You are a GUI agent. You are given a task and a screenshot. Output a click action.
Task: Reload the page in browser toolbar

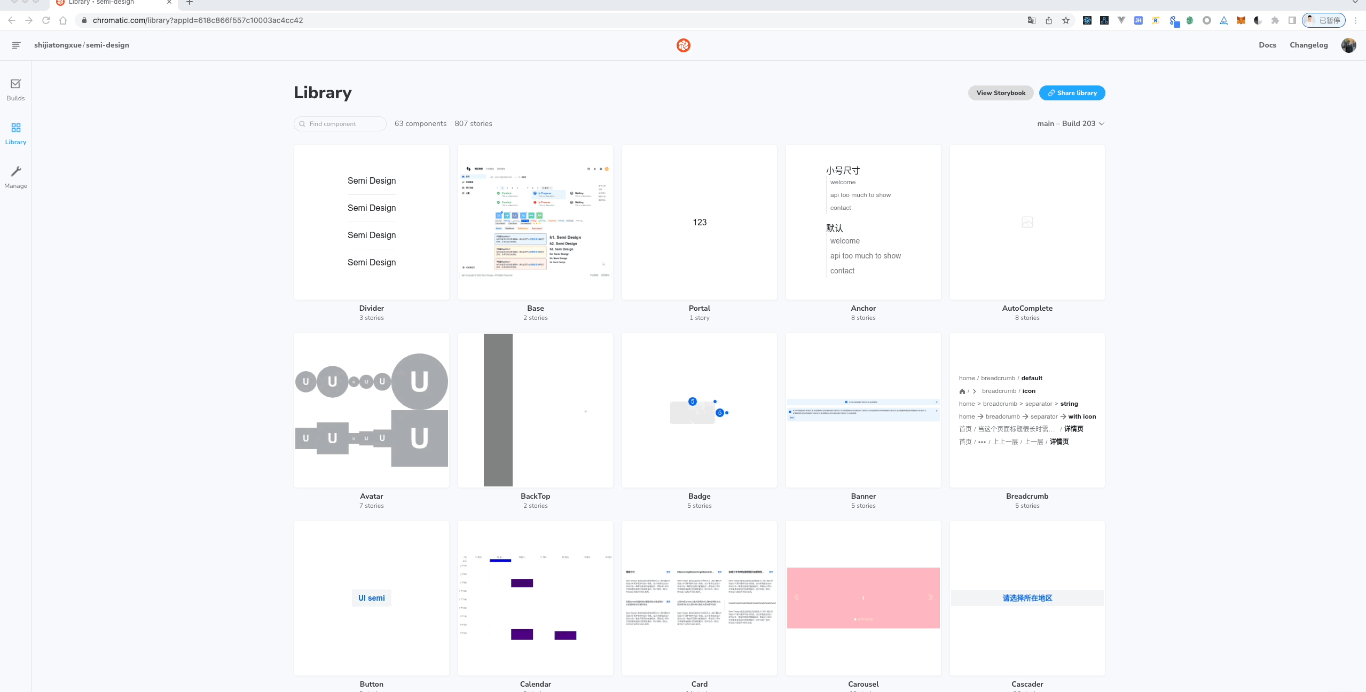pos(46,20)
